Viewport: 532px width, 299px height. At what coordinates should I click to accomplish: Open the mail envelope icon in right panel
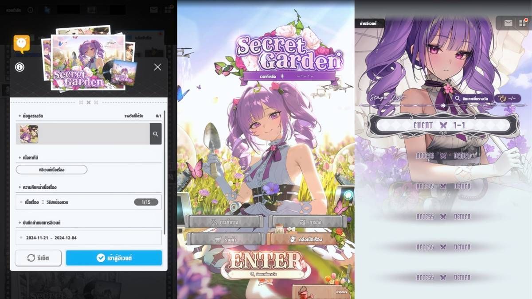click(508, 23)
